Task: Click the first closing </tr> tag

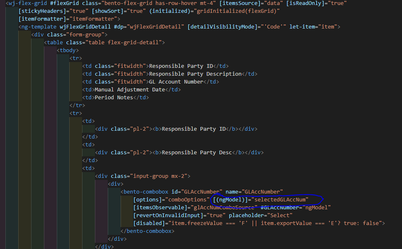Action: [x=77, y=105]
